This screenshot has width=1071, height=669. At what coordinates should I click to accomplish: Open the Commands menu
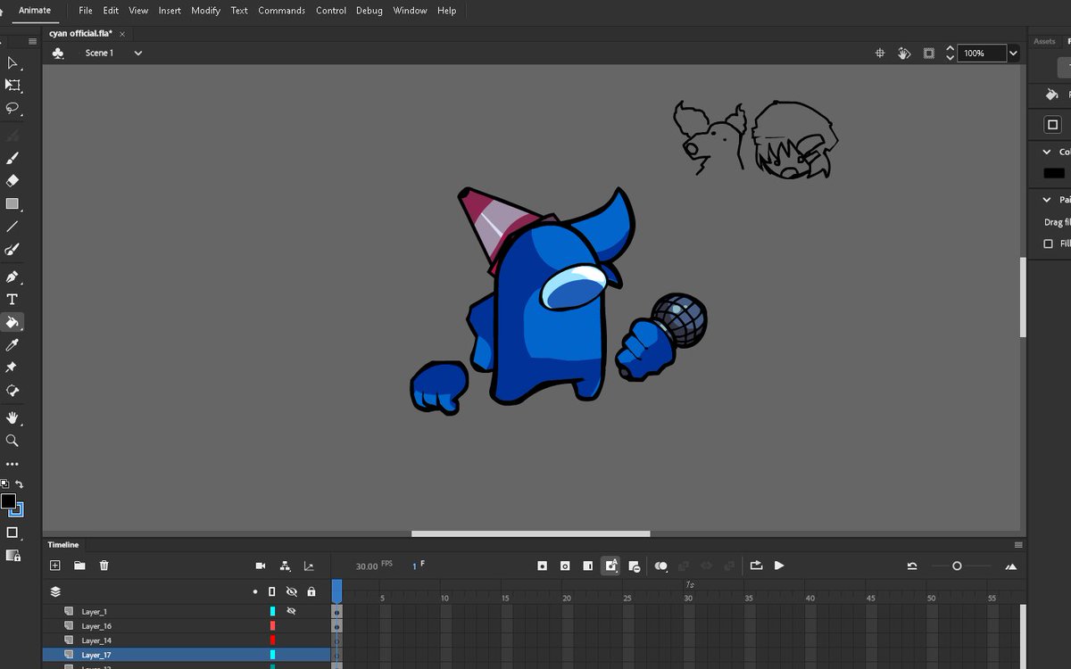coord(281,11)
